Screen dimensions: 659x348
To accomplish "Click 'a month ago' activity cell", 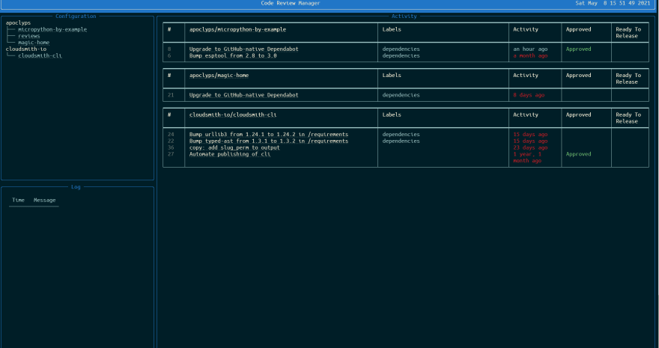I will coord(530,55).
